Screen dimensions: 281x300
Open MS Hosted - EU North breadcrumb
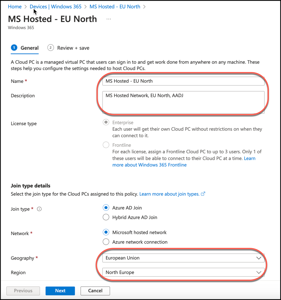click(115, 7)
